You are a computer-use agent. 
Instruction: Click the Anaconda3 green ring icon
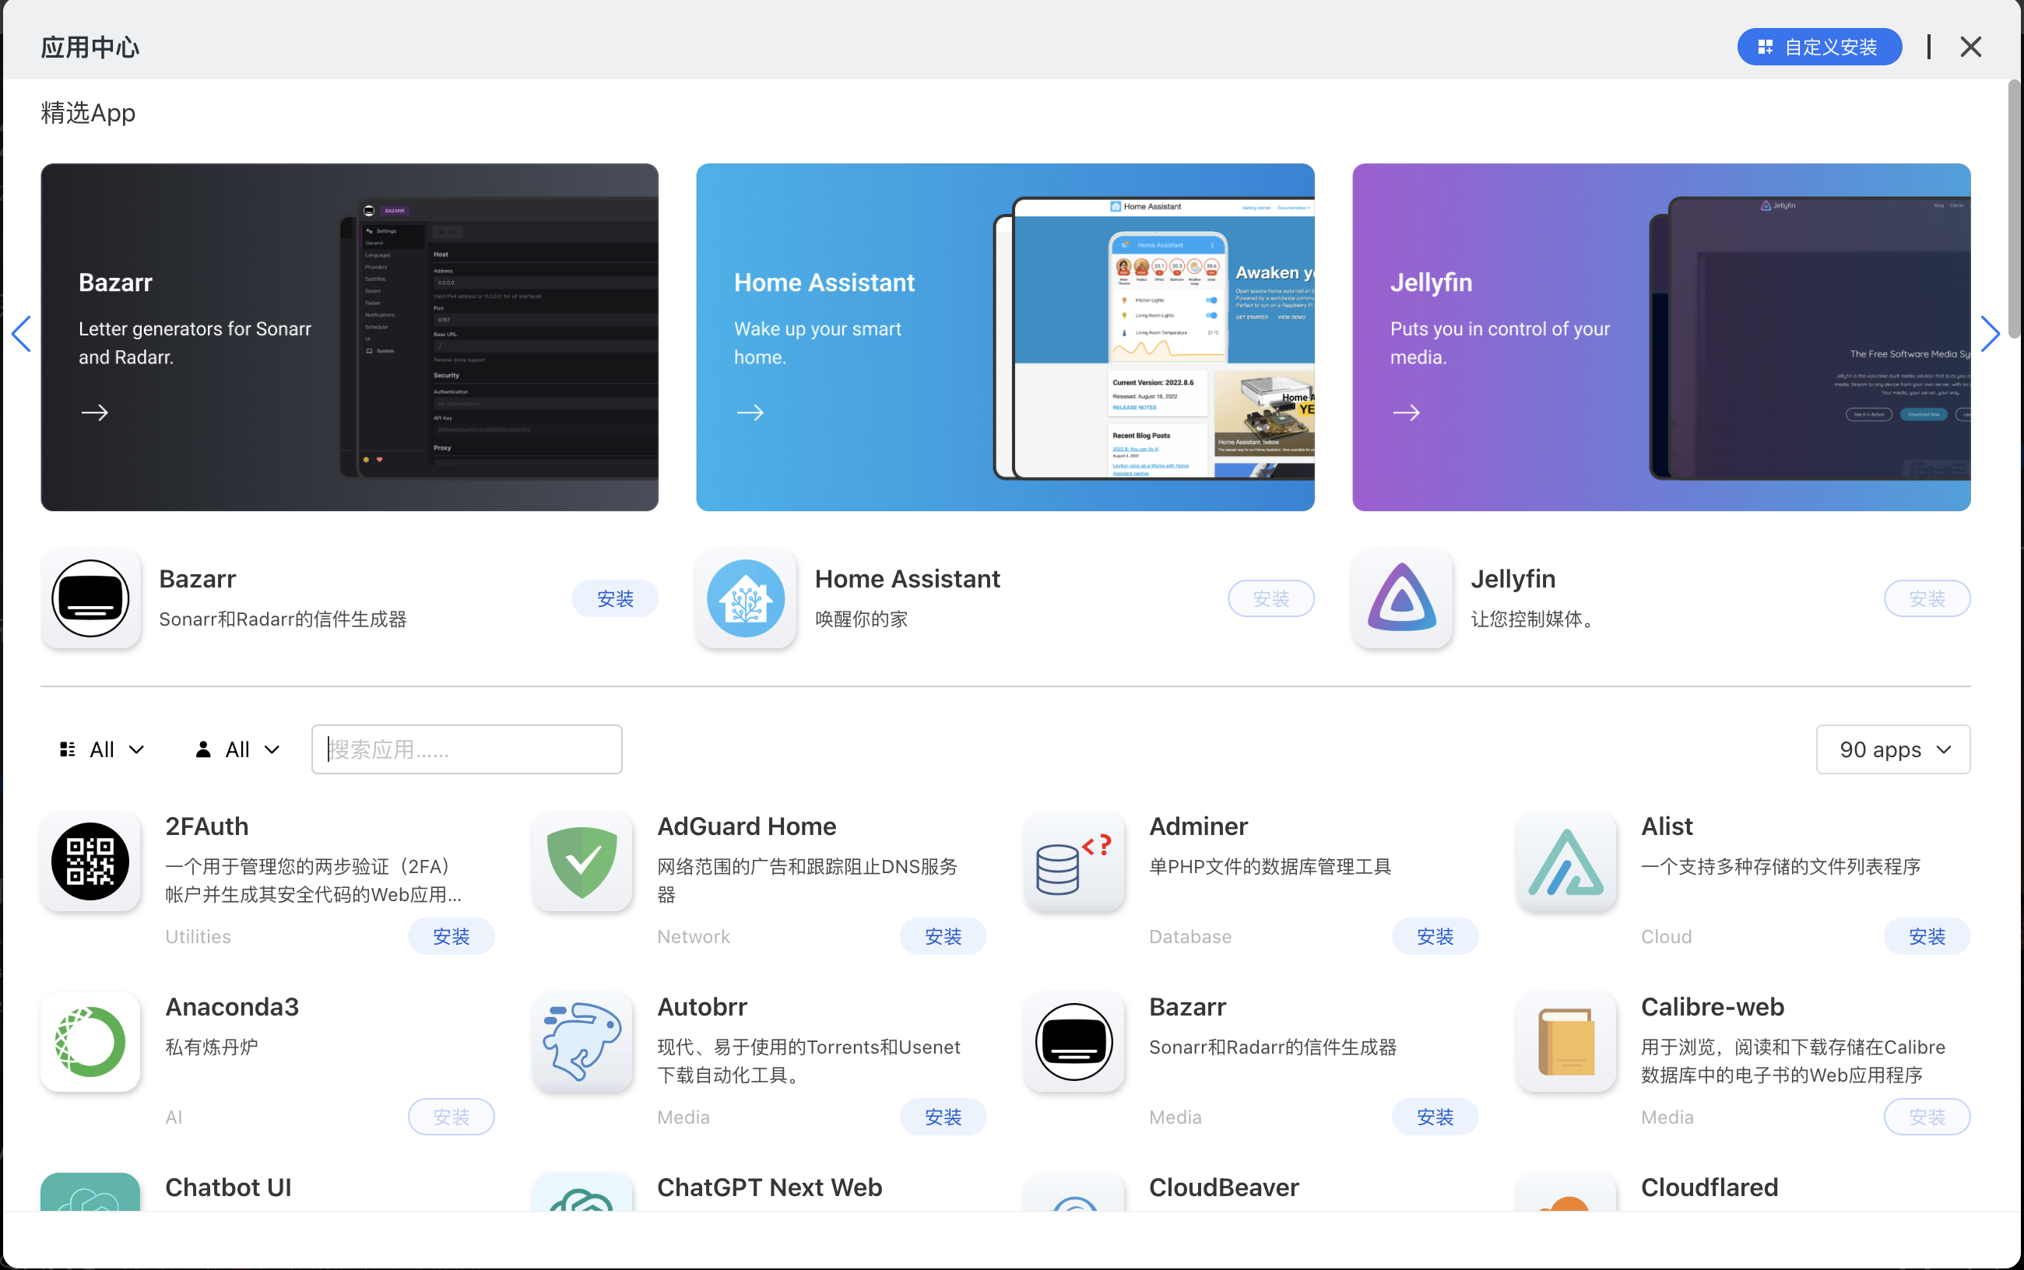(x=90, y=1041)
